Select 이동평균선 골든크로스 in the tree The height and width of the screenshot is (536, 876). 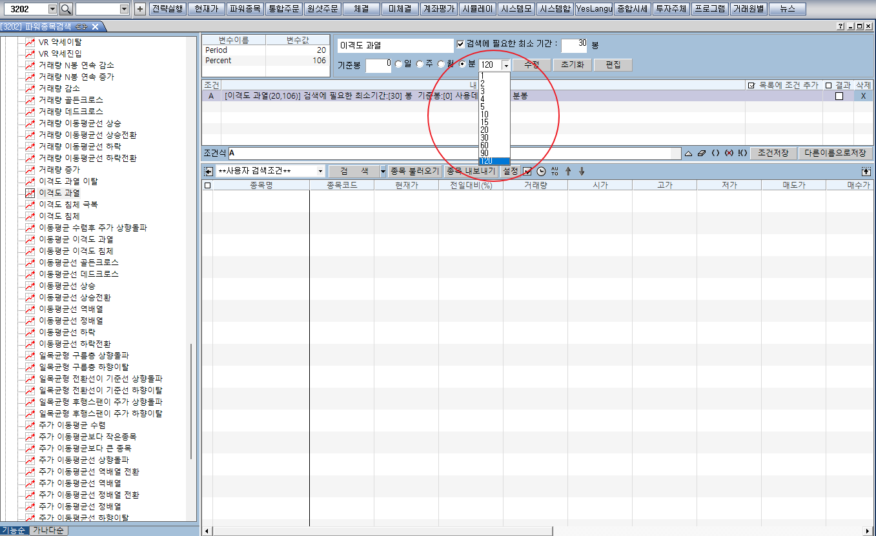pos(79,263)
